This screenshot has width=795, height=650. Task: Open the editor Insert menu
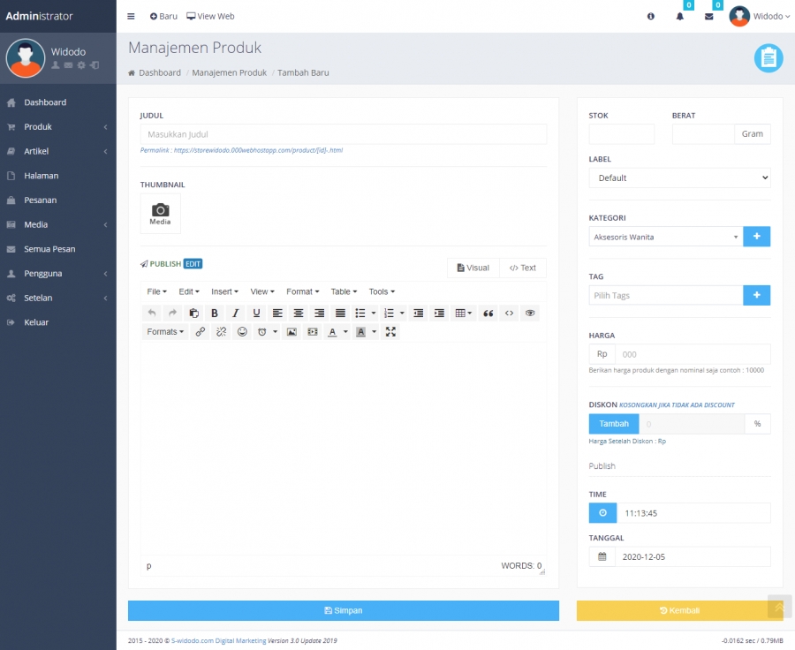[224, 291]
